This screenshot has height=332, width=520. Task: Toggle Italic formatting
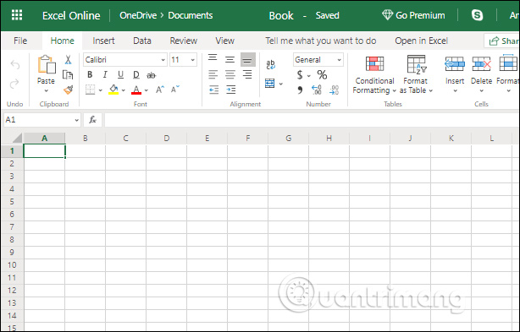pyautogui.click(x=105, y=74)
